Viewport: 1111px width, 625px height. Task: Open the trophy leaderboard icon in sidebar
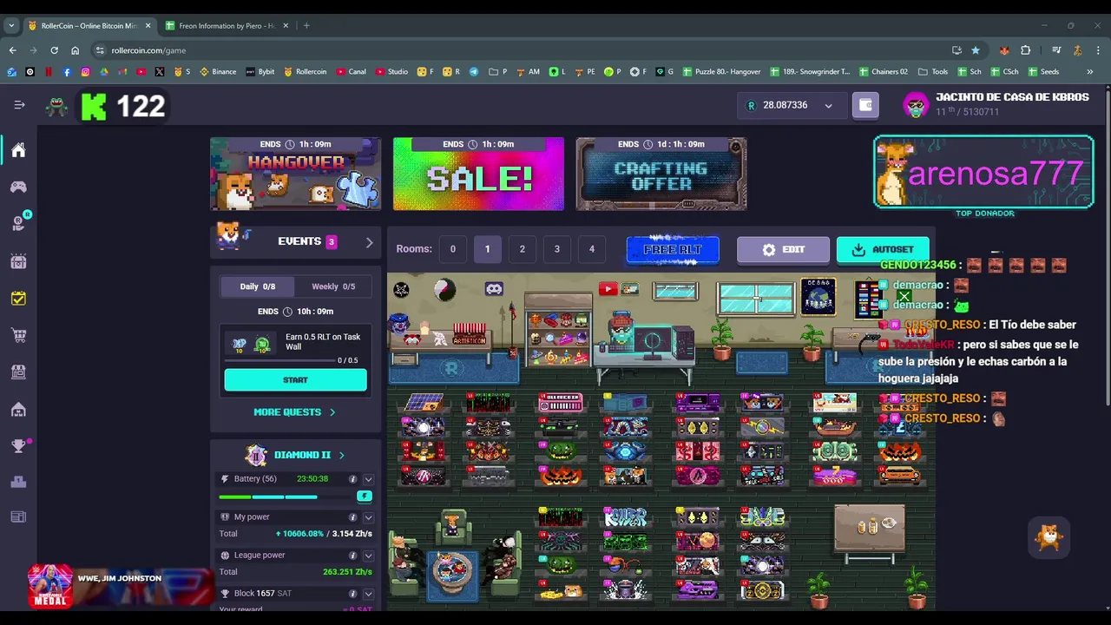18,446
